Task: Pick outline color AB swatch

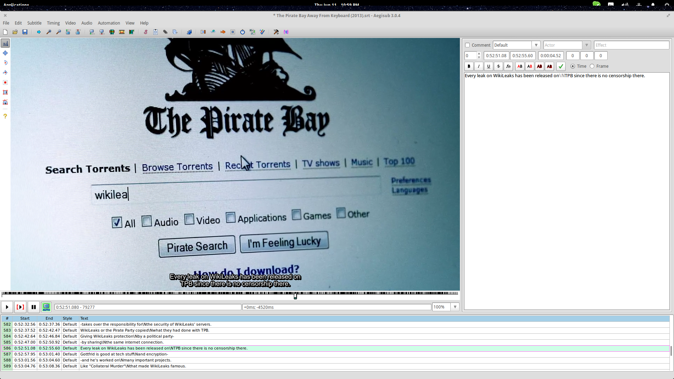Action: [x=540, y=66]
